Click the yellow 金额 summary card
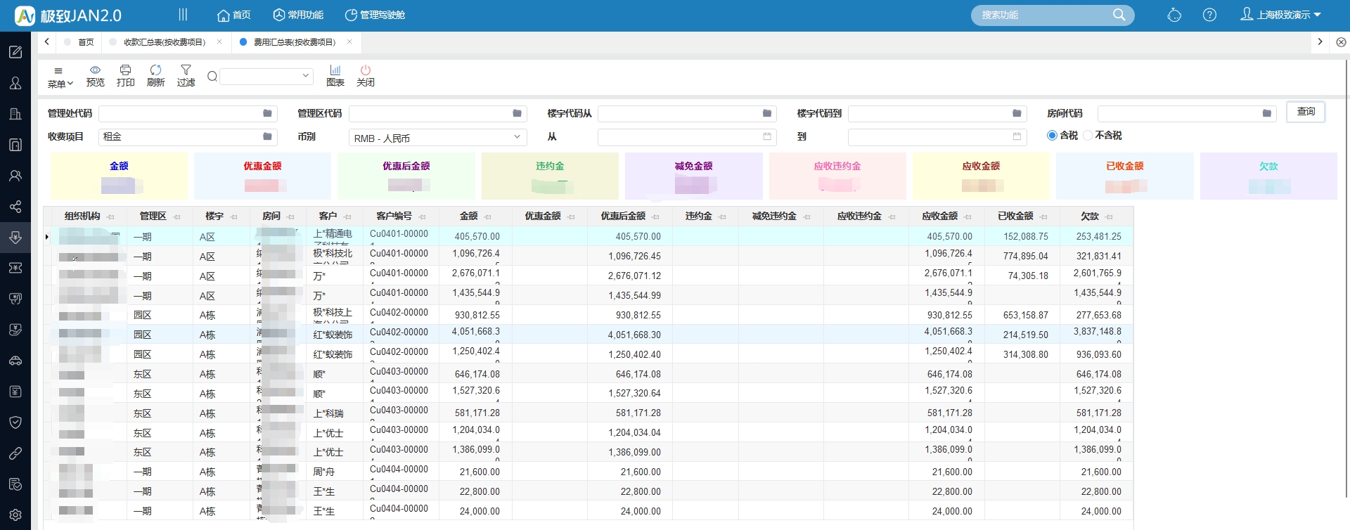 [119, 176]
